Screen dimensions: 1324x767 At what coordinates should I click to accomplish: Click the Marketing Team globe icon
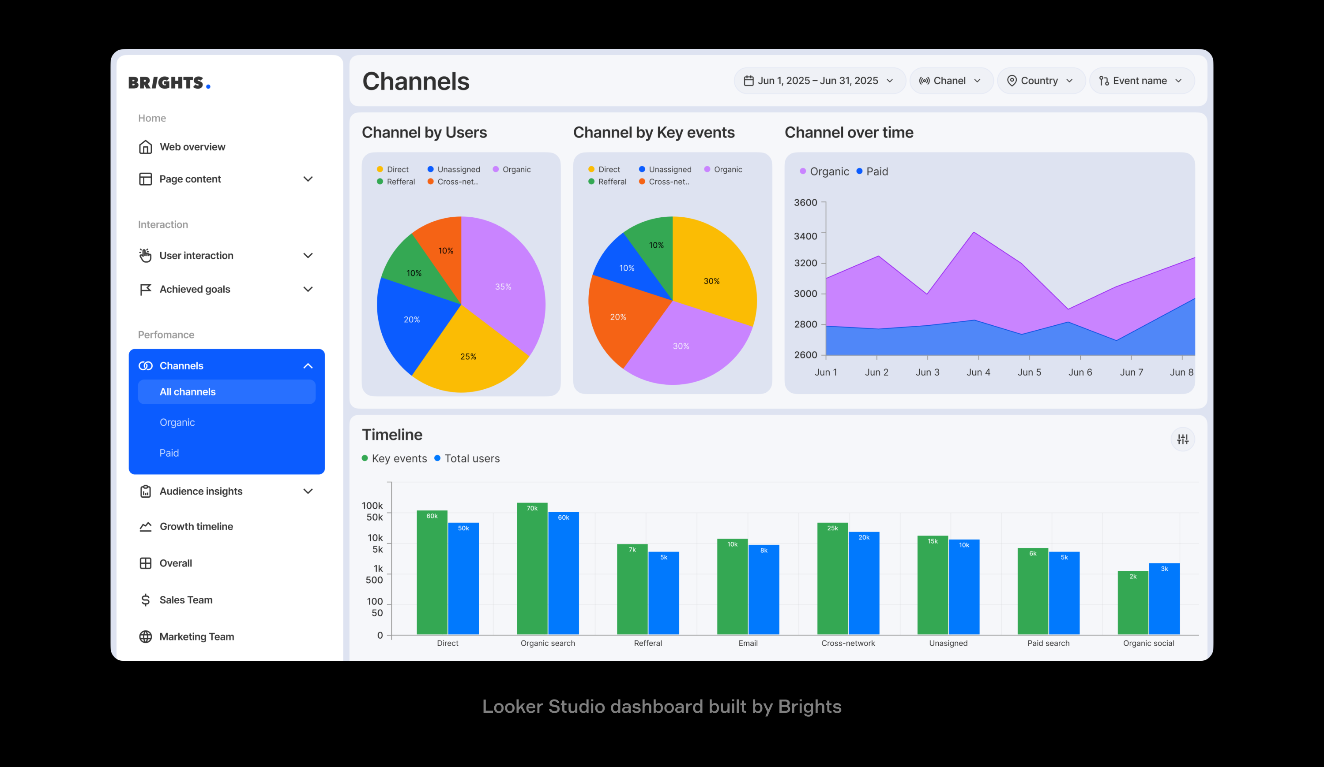point(146,637)
